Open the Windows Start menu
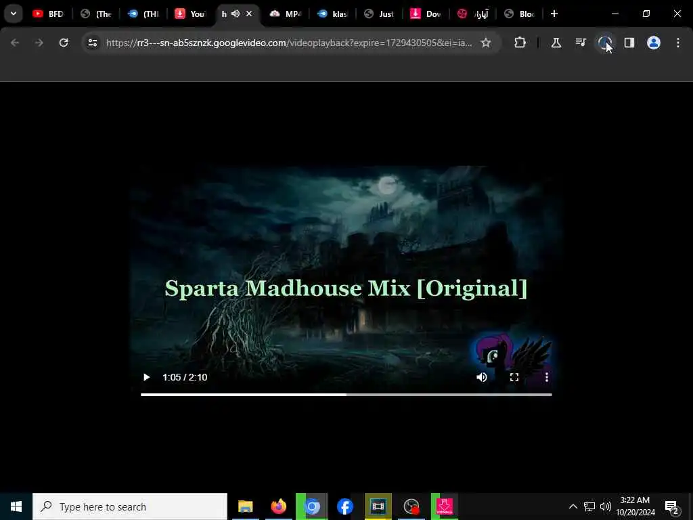Viewport: 693px width, 520px height. (16, 506)
